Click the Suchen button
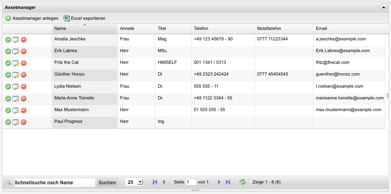 [107, 183]
